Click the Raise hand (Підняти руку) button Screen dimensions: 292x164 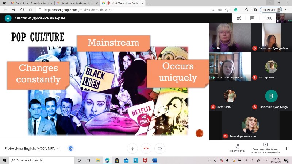(x=237, y=148)
